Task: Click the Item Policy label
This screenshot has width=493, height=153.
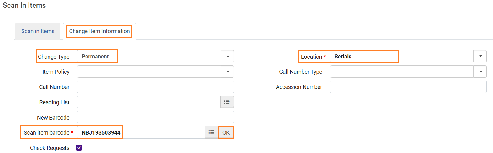Action: click(56, 72)
